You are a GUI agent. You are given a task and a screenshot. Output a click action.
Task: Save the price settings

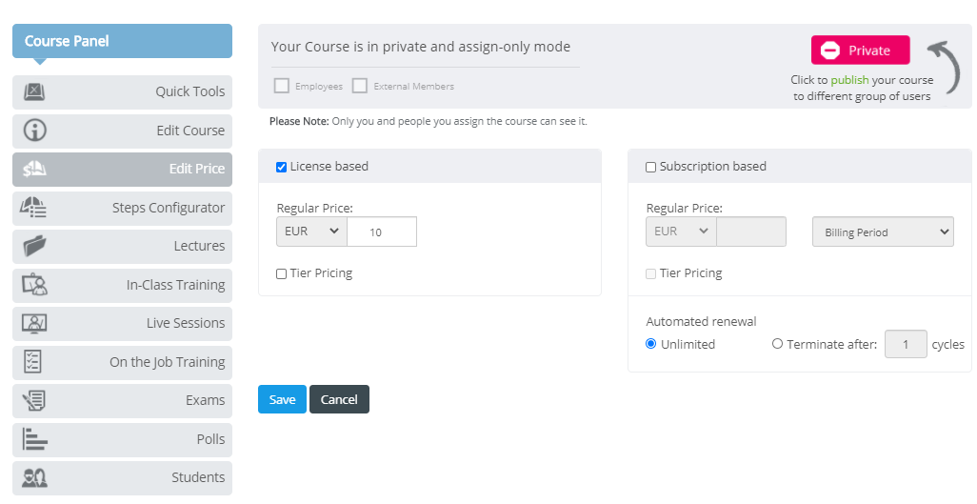[x=282, y=399]
